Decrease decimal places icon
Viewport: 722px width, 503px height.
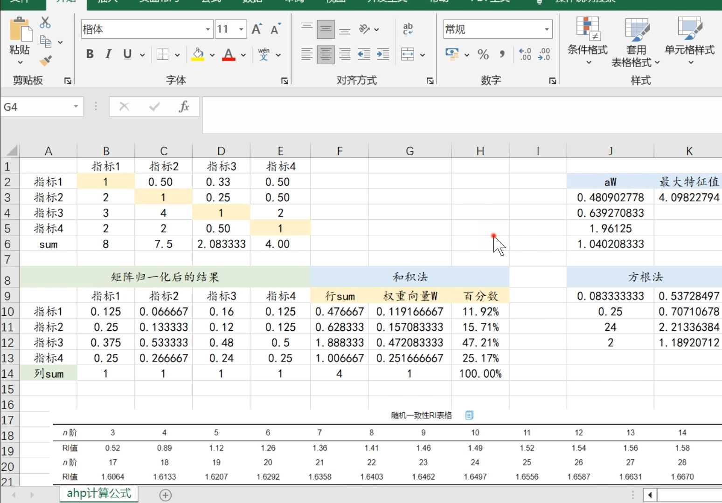(544, 54)
